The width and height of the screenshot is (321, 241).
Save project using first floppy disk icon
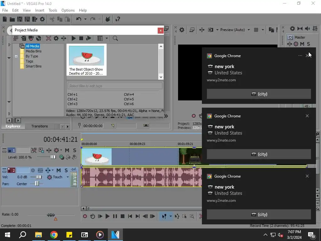coord(20,19)
